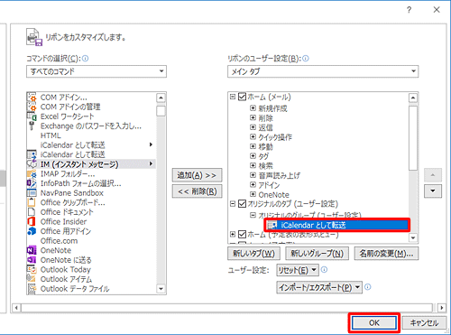
Task: Click the Exchange password key icon
Action: [x=32, y=126]
